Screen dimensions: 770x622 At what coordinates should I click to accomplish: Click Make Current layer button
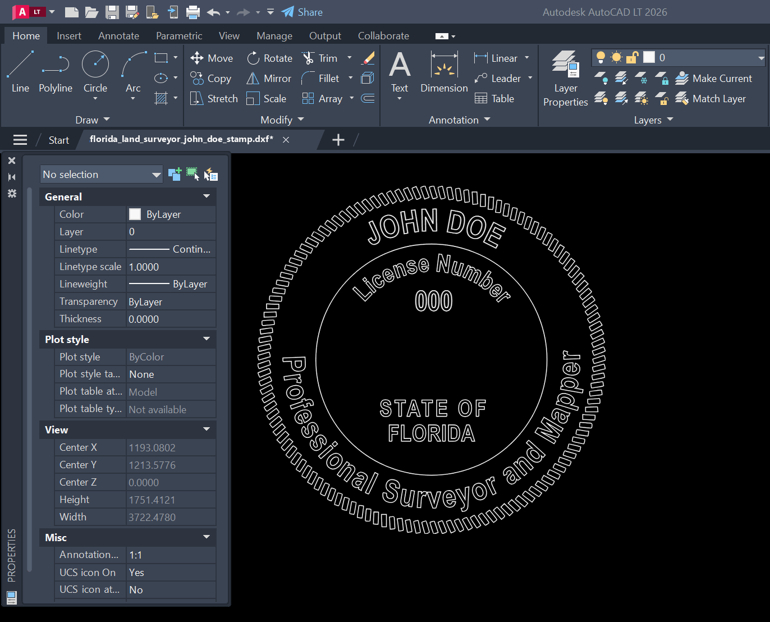(x=713, y=78)
